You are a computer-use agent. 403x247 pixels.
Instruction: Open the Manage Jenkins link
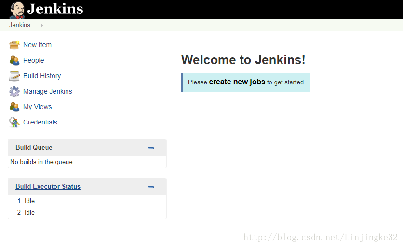point(48,91)
